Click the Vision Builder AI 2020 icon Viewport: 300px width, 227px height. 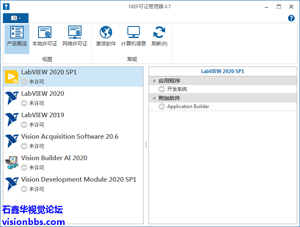(x=12, y=162)
